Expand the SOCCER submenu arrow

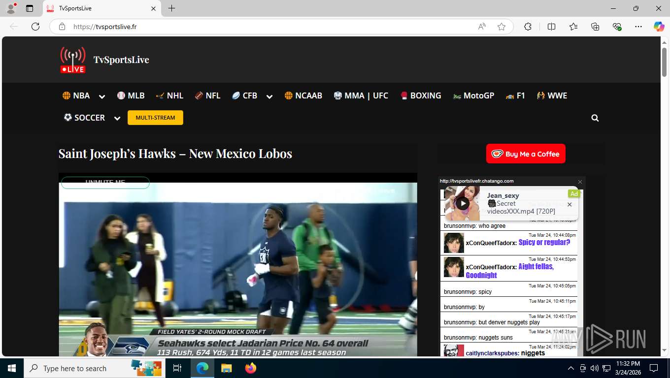(117, 118)
